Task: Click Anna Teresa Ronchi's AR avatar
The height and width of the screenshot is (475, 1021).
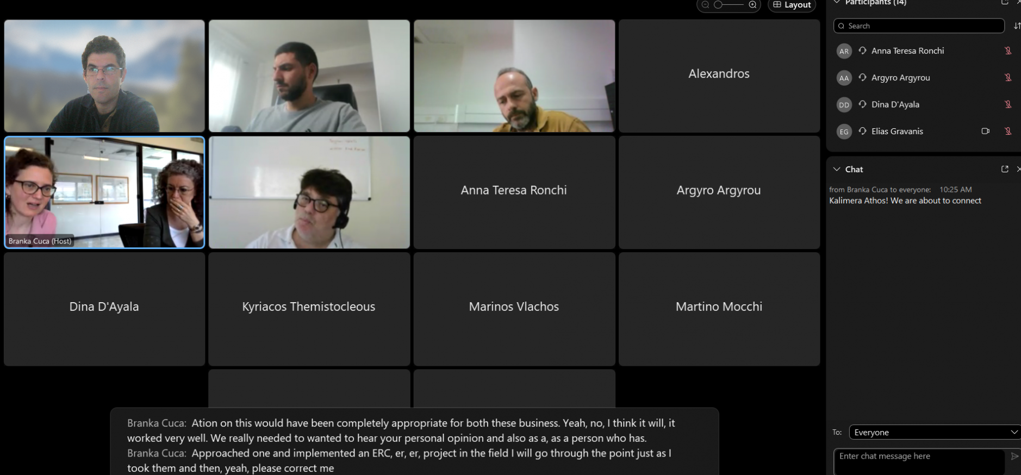Action: 844,51
